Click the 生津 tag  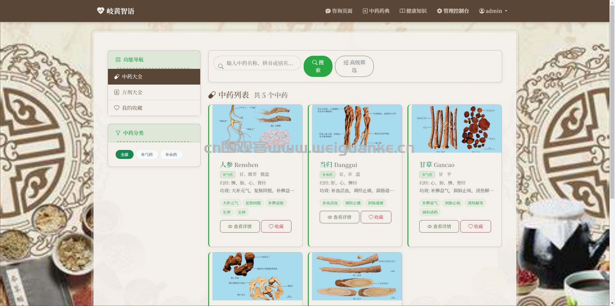point(226,212)
